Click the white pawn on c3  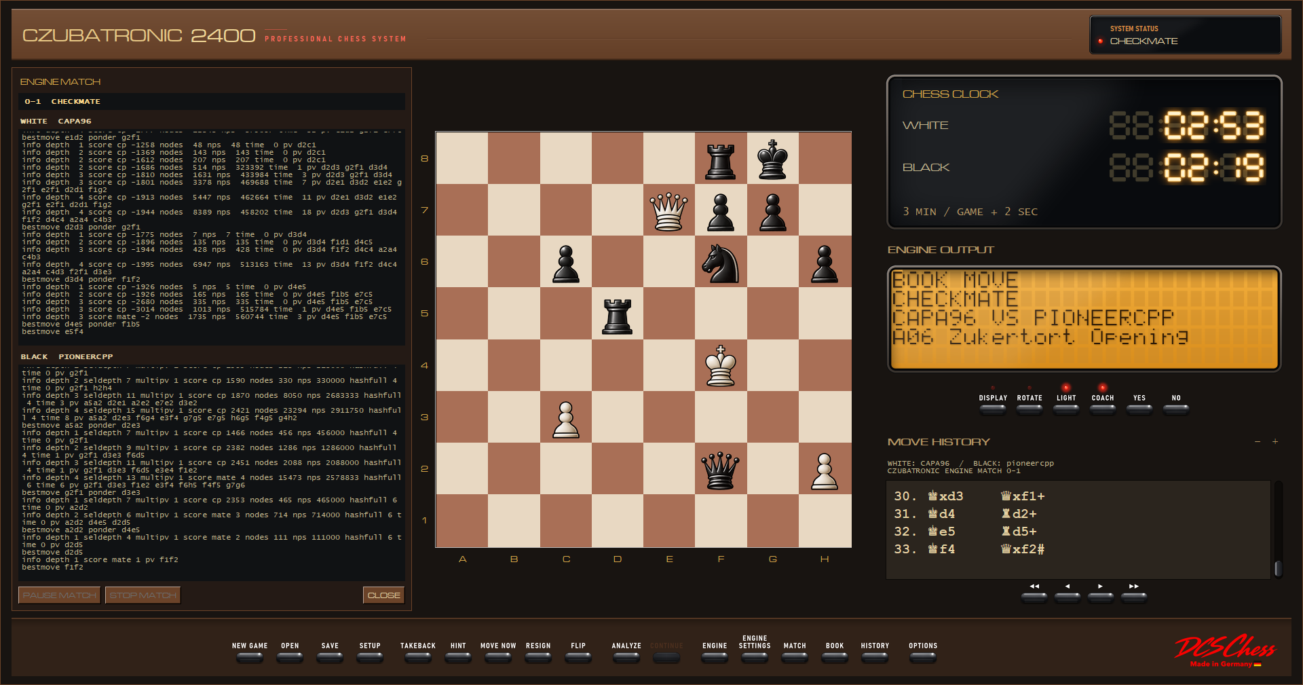point(566,418)
